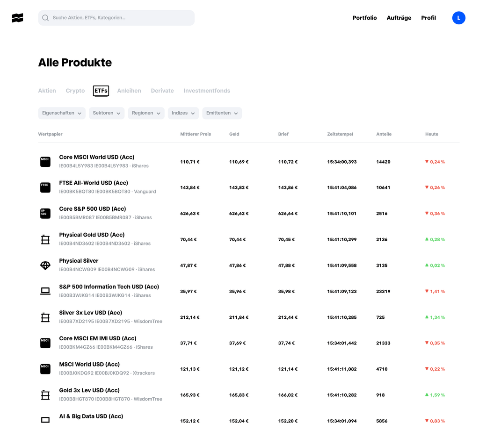Click the diamond icon beside Physical Silver
This screenshot has height=423, width=479.
[45, 265]
